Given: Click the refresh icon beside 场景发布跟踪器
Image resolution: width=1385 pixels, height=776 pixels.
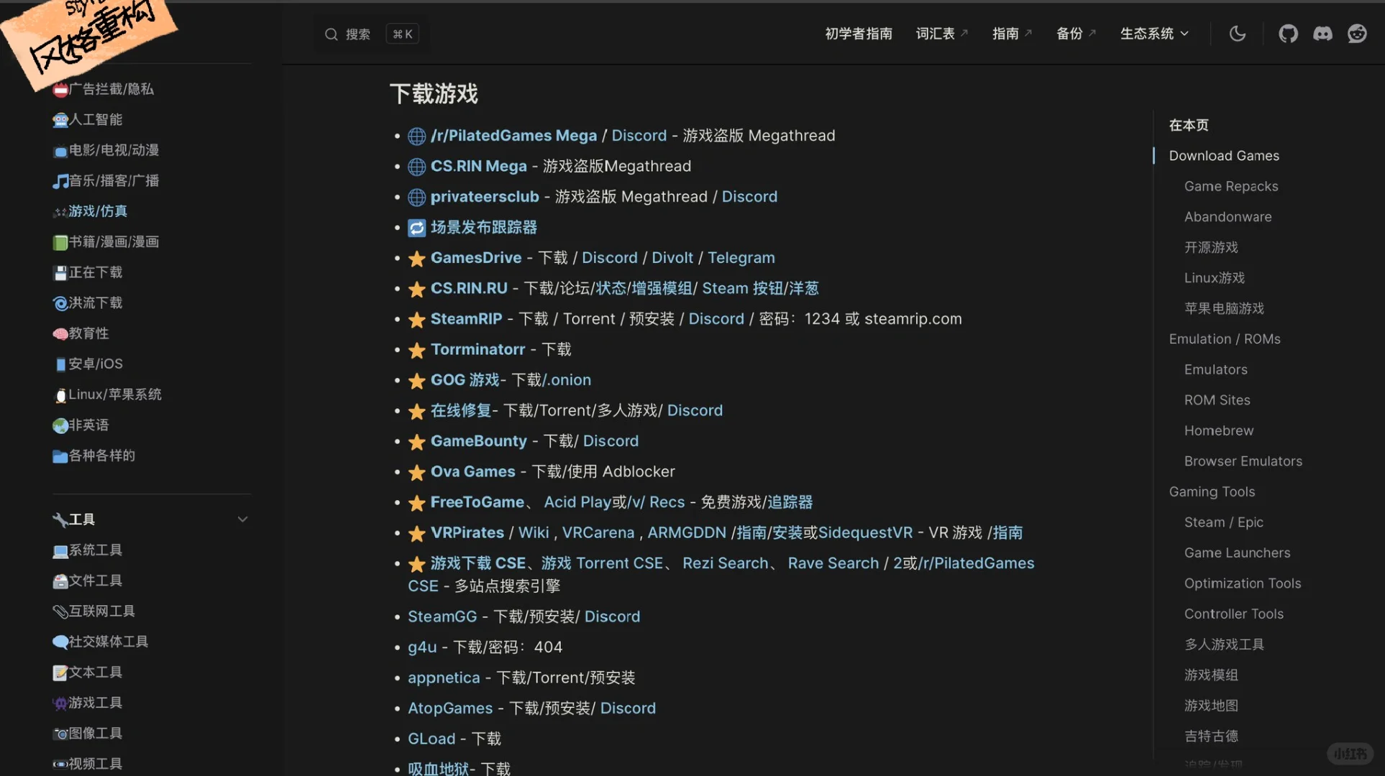Looking at the screenshot, I should click(416, 227).
